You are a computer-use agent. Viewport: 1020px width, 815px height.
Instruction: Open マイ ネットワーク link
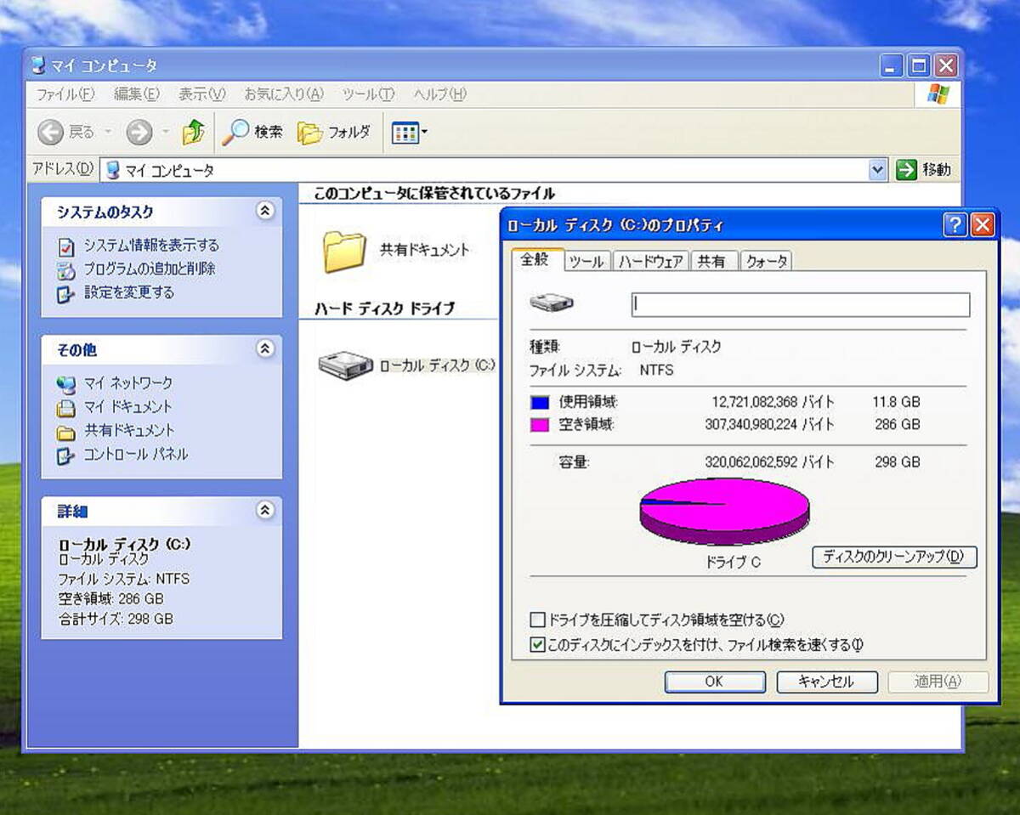tap(128, 383)
